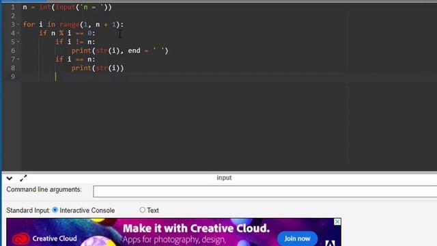Click the Creative Cloud logo in ad
Image resolution: width=437 pixels, height=246 pixels.
[x=20, y=238]
